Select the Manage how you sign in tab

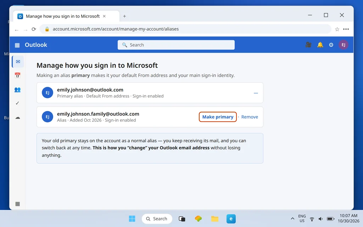coord(66,16)
